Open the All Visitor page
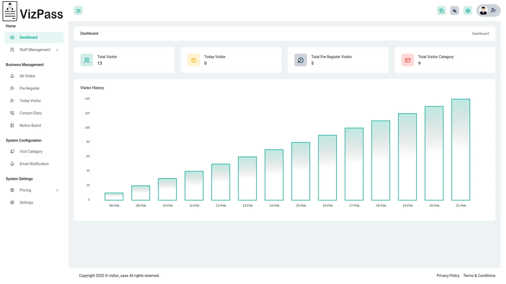 tap(28, 76)
